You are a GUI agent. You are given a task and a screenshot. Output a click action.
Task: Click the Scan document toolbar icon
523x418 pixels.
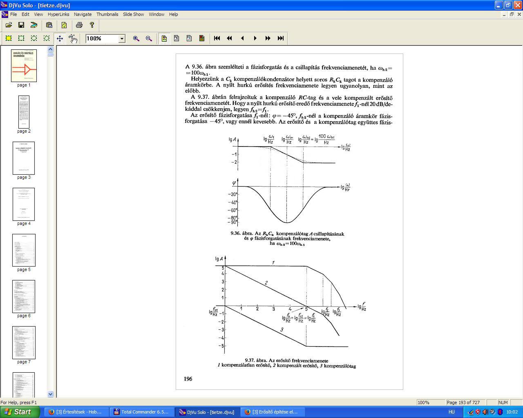click(34, 25)
